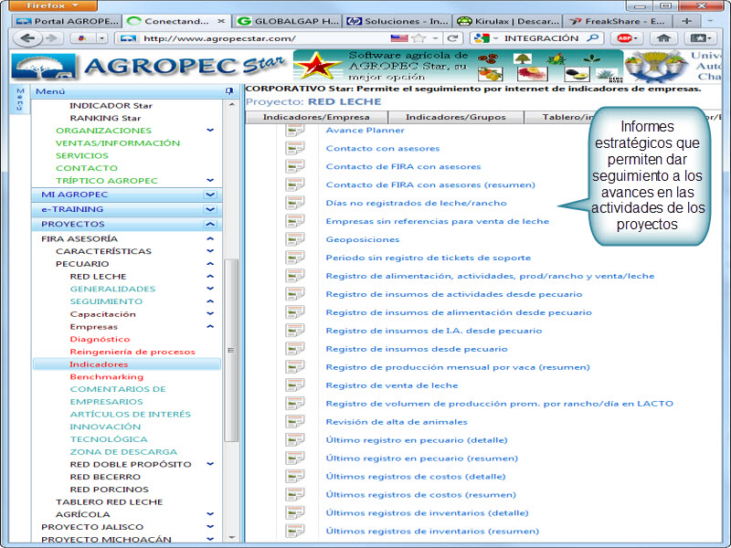This screenshot has height=548, width=731.
Task: Click the menu panel scrollbar thumb
Action: [231, 351]
